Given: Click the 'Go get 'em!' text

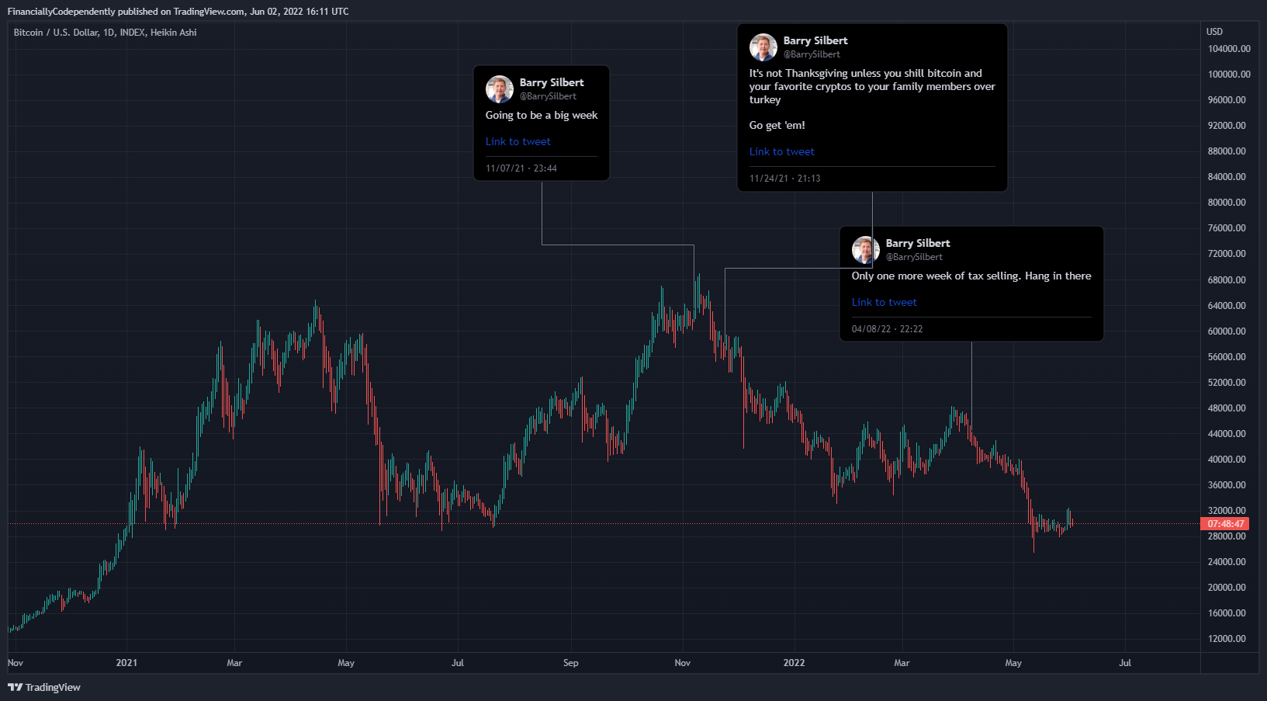Looking at the screenshot, I should pyautogui.click(x=777, y=125).
